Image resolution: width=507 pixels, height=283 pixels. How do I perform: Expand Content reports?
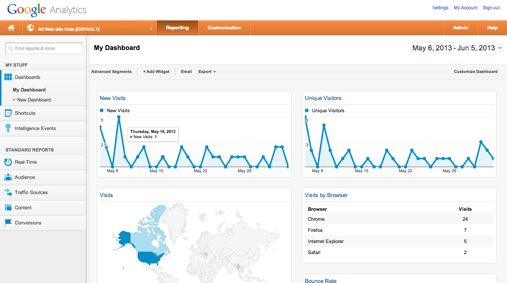tap(23, 207)
